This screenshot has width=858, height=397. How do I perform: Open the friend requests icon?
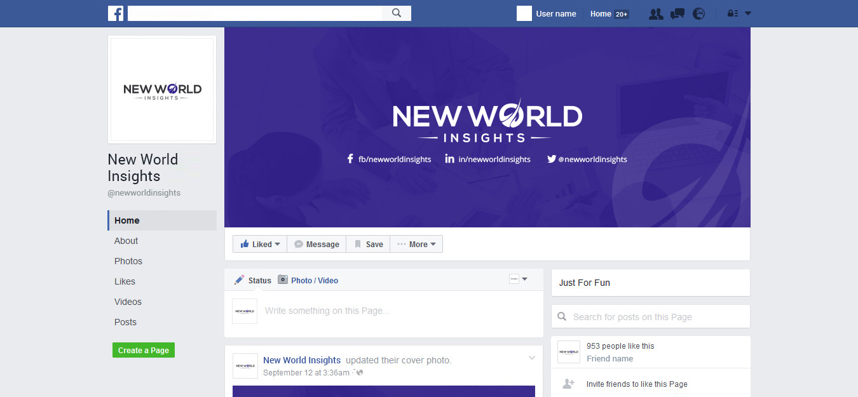(x=656, y=13)
